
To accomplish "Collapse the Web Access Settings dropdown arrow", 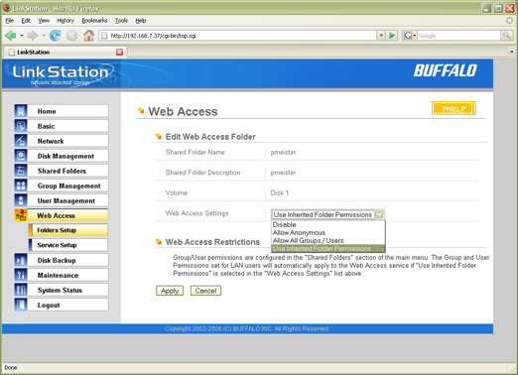I will tap(379, 214).
